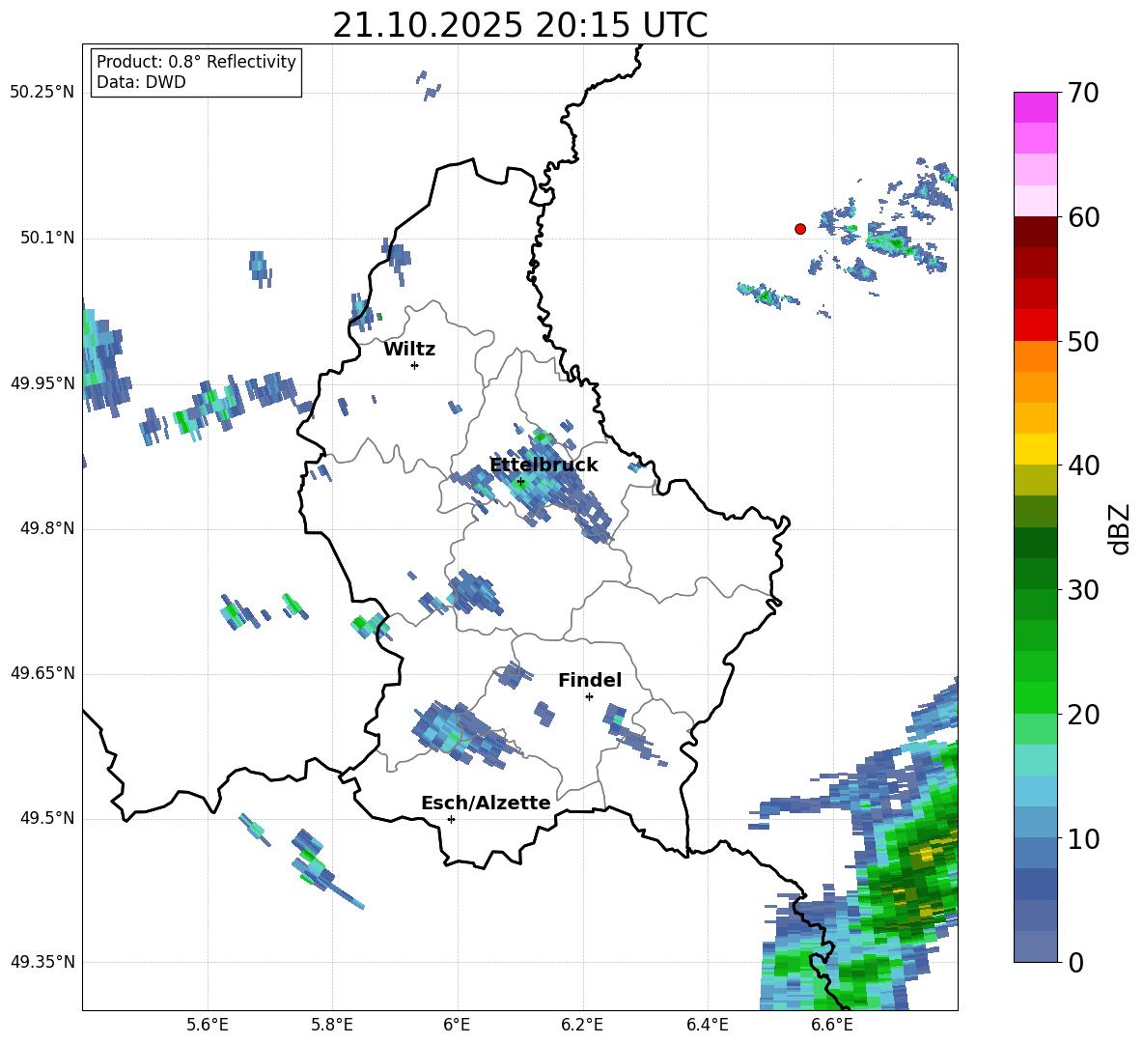Click the 30 colorbar tick label

click(x=1083, y=590)
